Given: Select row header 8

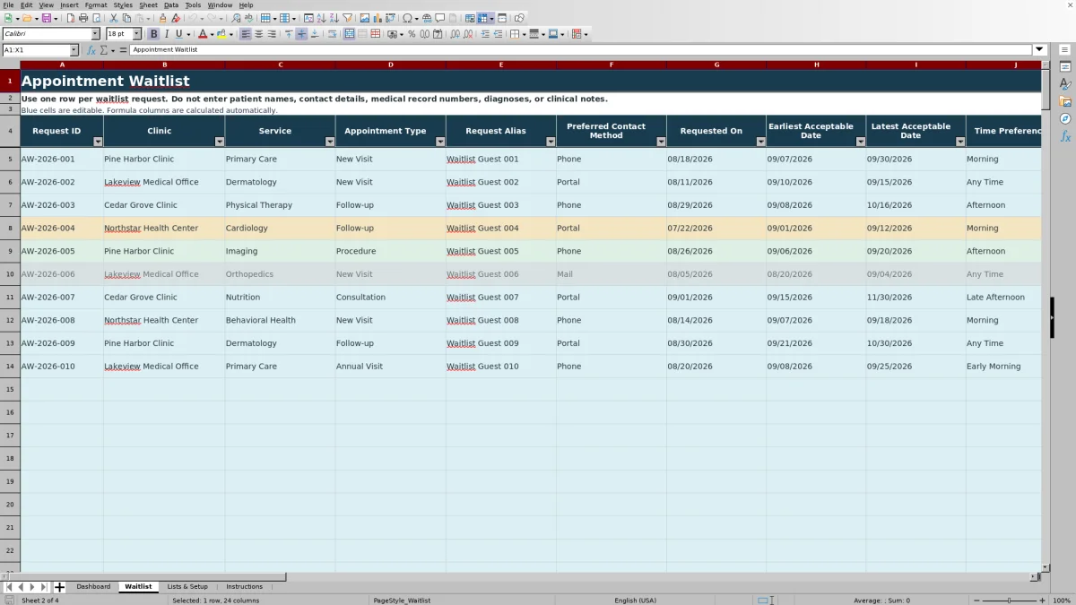Looking at the screenshot, I should coord(10,228).
